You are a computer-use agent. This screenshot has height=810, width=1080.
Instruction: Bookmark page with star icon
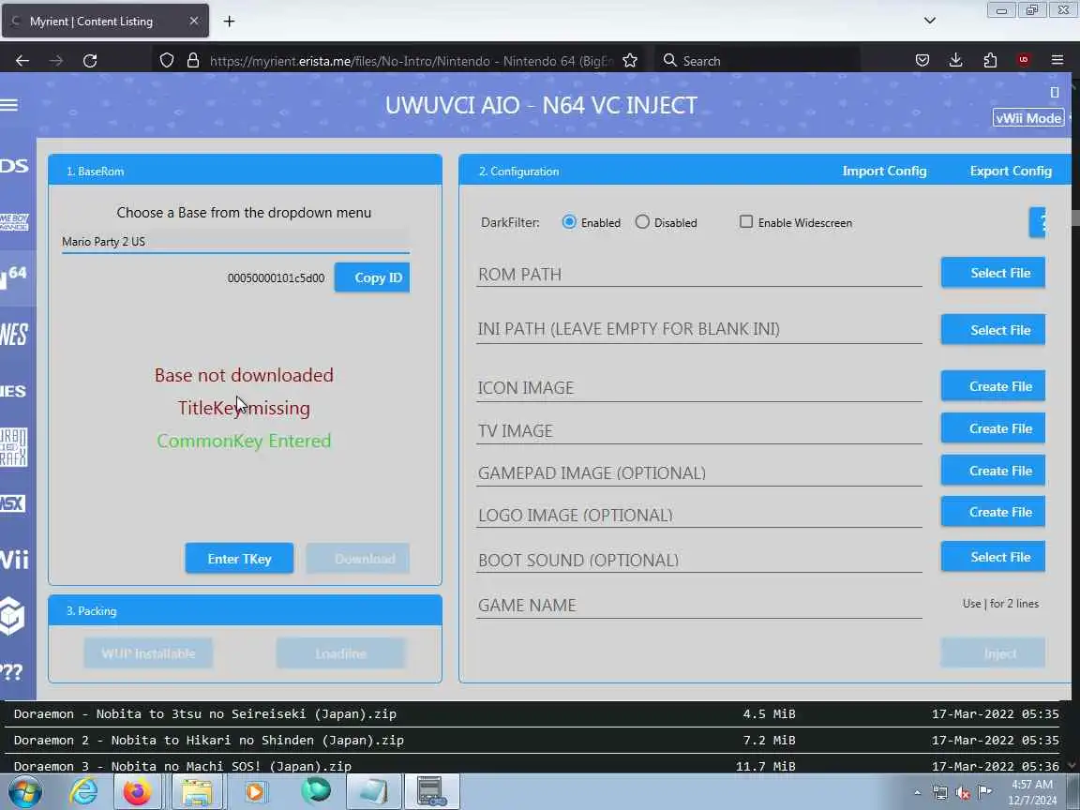tap(630, 61)
